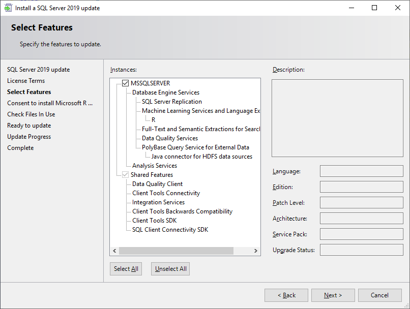Click the instances list scroll left arrow
The width and height of the screenshot is (410, 309).
(114, 251)
